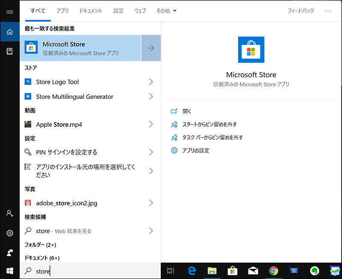Open sidebar settings gear icon

point(9,233)
